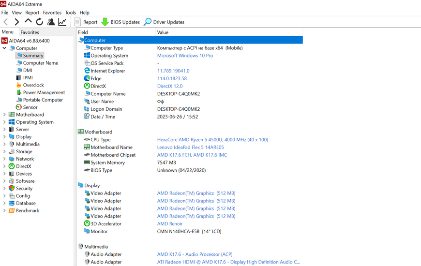Expand the DirectX tree node
Screen dimensions: 421x266
pyautogui.click(x=4, y=166)
